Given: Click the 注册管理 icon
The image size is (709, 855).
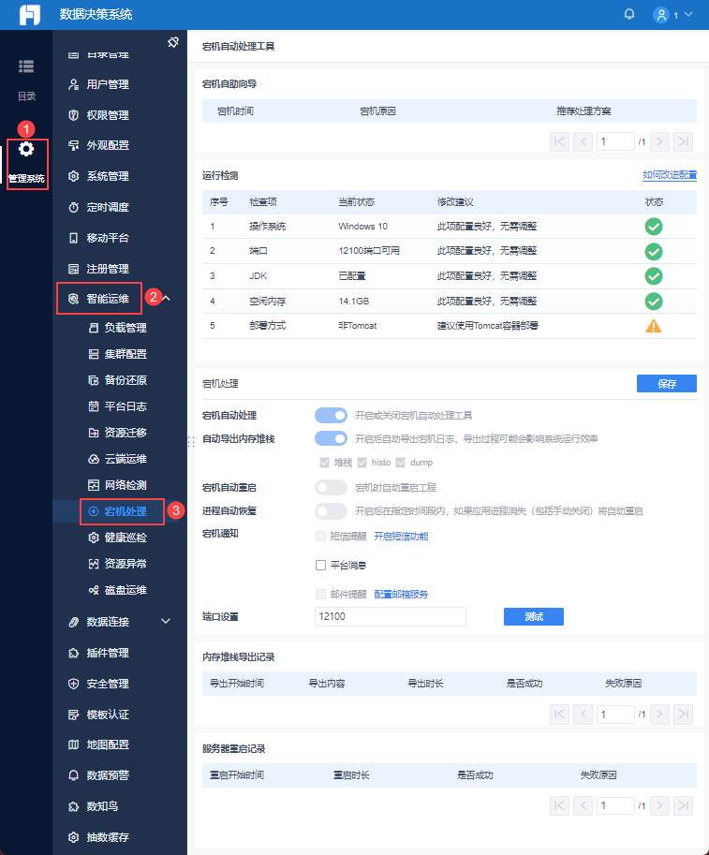Looking at the screenshot, I should [74, 269].
